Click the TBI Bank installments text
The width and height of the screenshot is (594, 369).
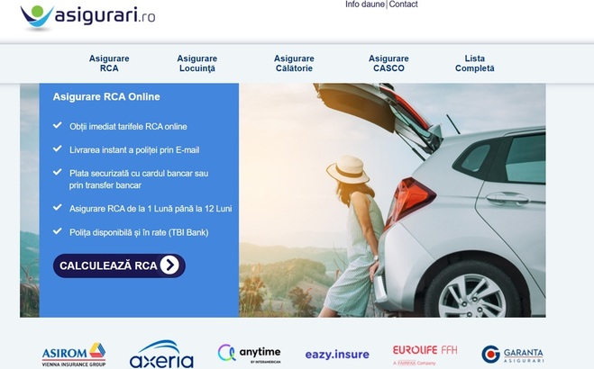tap(140, 232)
